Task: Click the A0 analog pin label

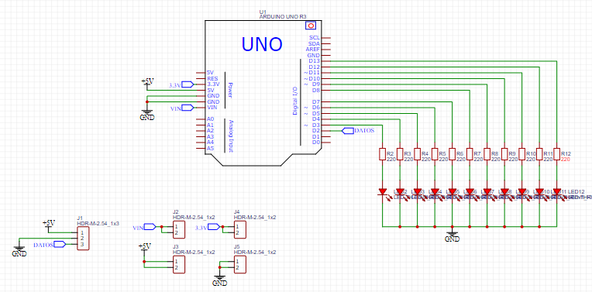Action: point(211,119)
